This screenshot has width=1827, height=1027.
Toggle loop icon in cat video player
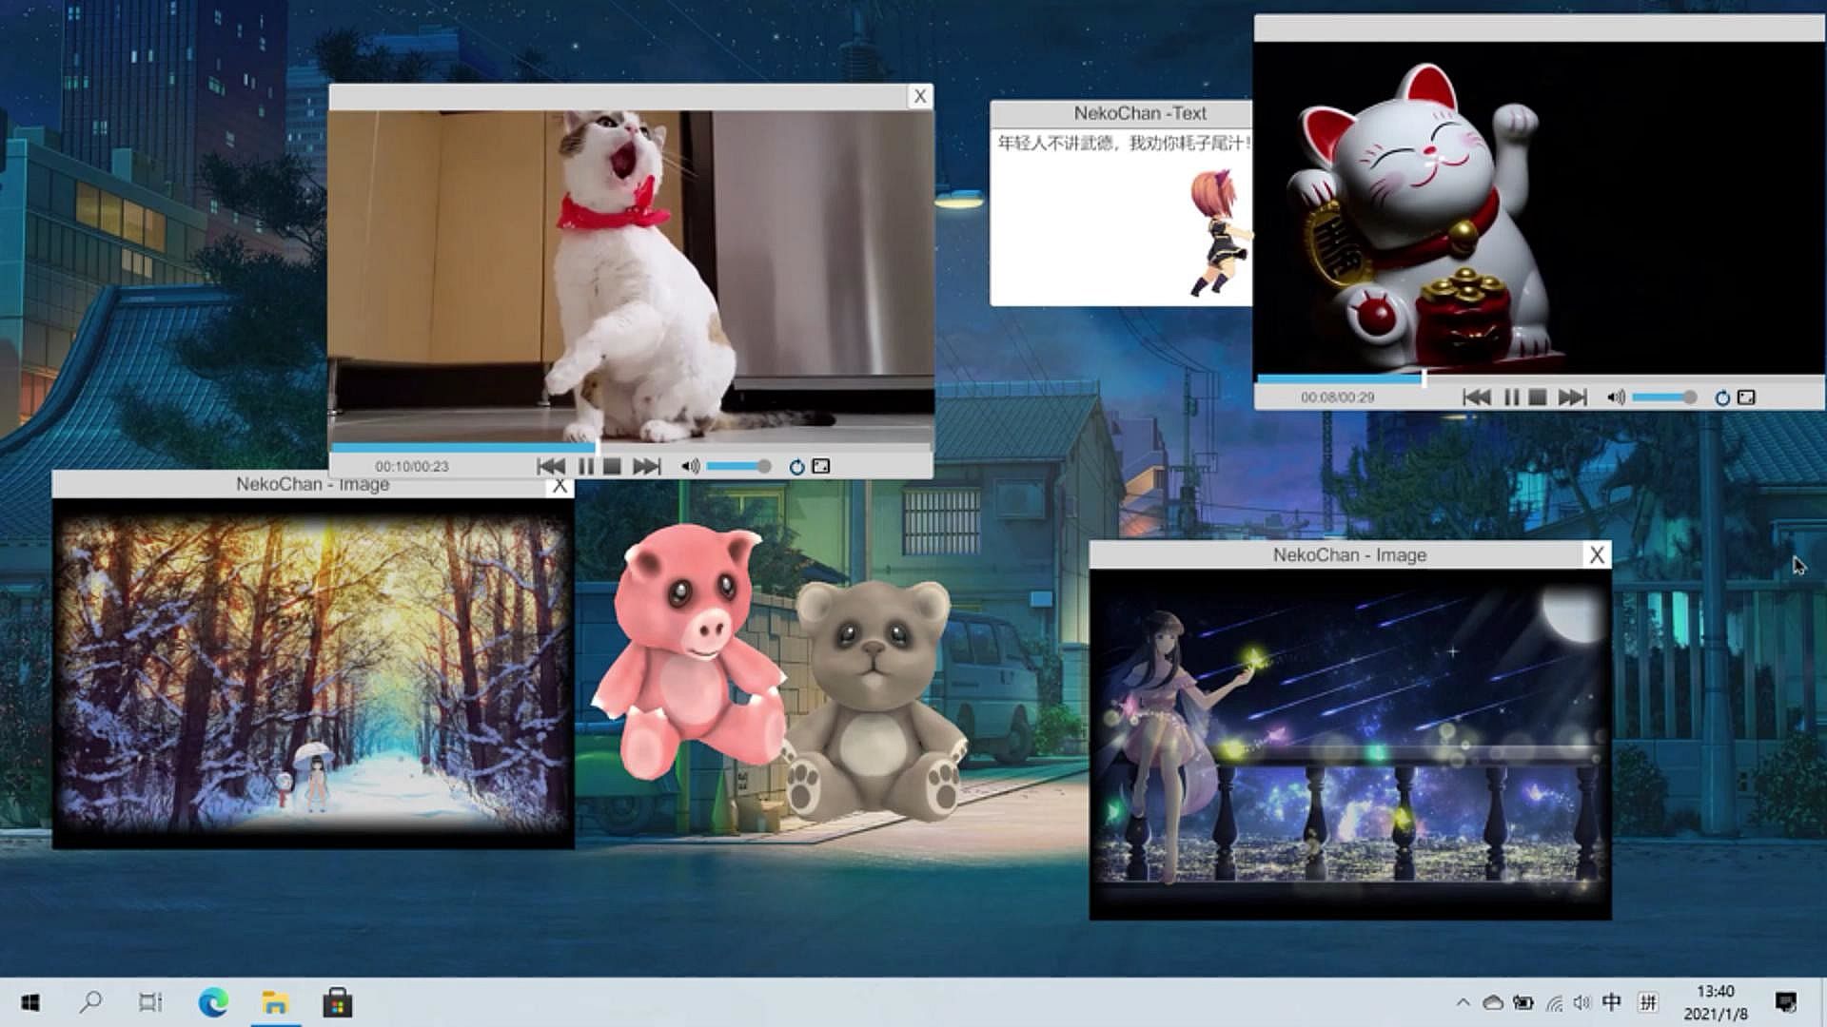tap(796, 466)
